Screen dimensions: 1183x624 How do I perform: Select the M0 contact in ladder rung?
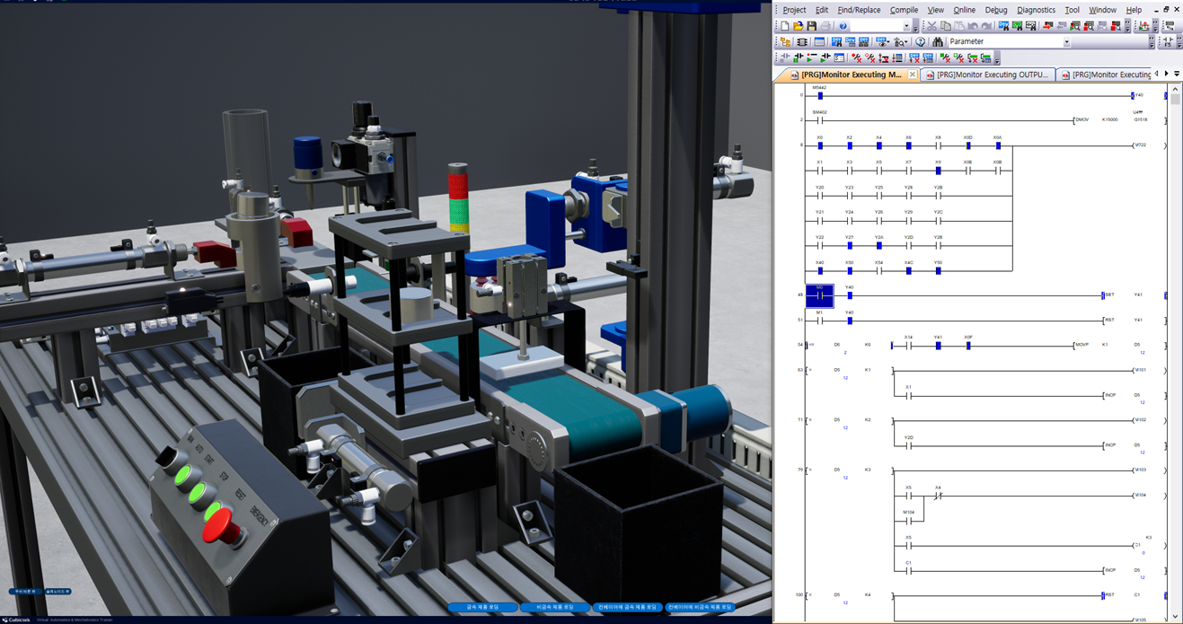[819, 295]
